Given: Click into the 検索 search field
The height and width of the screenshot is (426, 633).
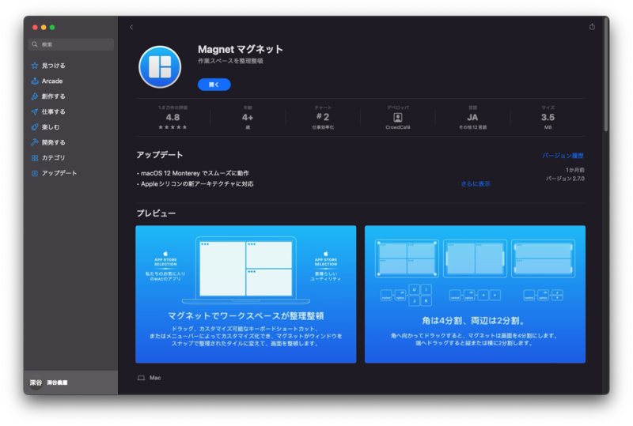Looking at the screenshot, I should (x=71, y=44).
